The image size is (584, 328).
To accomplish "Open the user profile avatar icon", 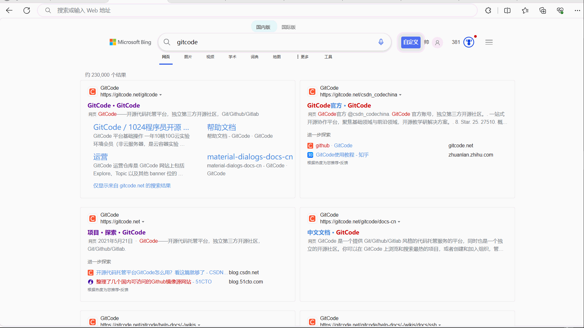I will (x=437, y=42).
